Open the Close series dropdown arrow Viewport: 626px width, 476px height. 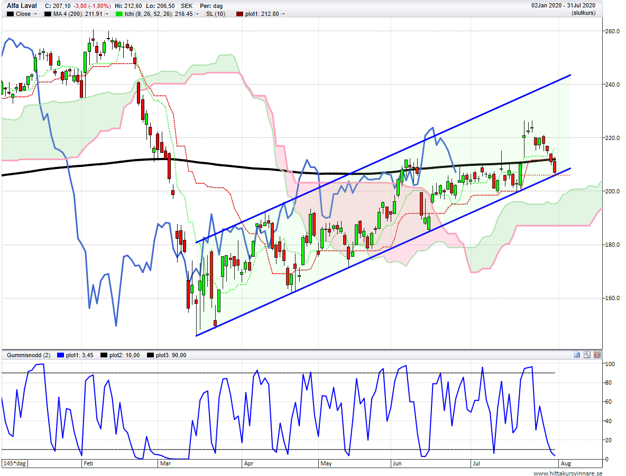[x=35, y=14]
